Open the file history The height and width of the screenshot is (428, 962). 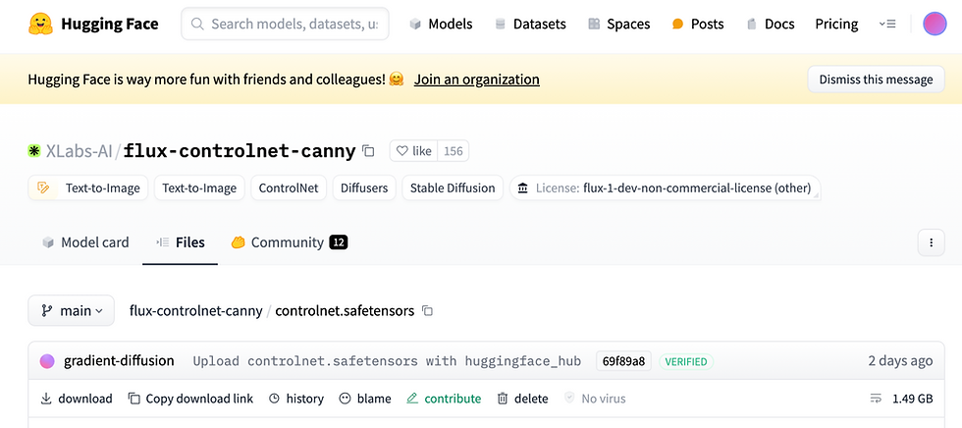295,399
